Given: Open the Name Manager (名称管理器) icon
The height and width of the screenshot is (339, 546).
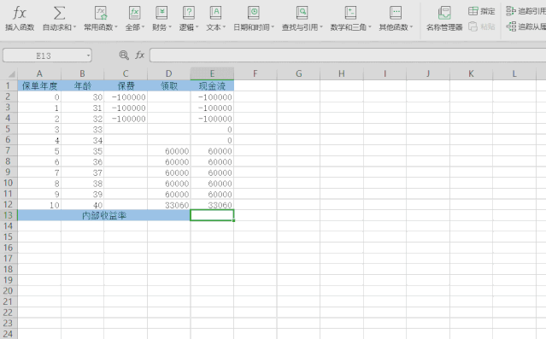Looking at the screenshot, I should click(x=444, y=13).
